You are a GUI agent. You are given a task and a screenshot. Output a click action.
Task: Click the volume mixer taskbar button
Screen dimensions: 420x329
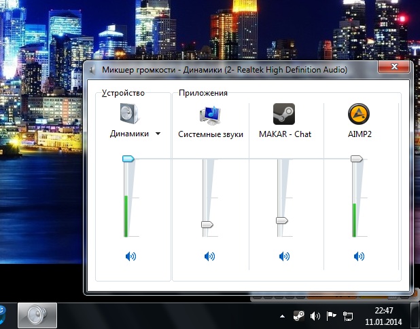tap(37, 315)
